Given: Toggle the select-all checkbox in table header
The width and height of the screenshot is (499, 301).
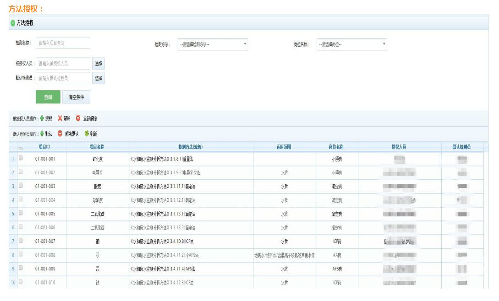Looking at the screenshot, I should [x=20, y=148].
